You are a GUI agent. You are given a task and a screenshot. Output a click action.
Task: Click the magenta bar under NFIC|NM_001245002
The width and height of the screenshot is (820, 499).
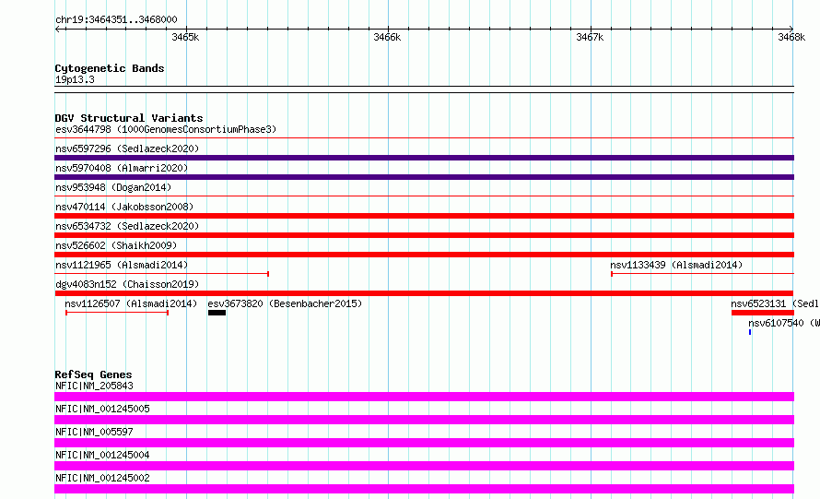tap(424, 489)
